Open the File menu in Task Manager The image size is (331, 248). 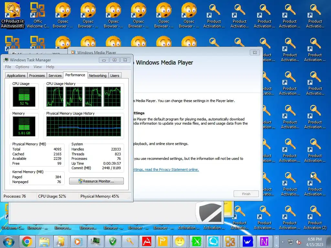click(8, 67)
